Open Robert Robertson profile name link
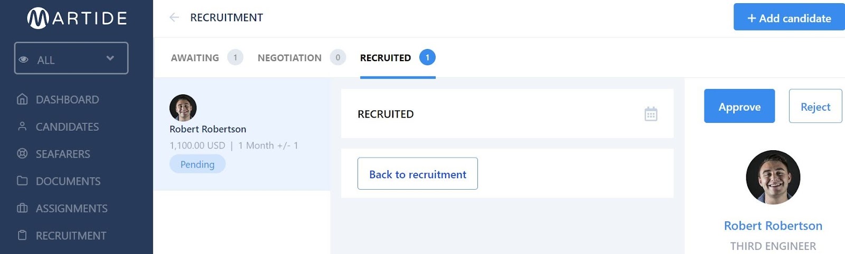 point(773,226)
